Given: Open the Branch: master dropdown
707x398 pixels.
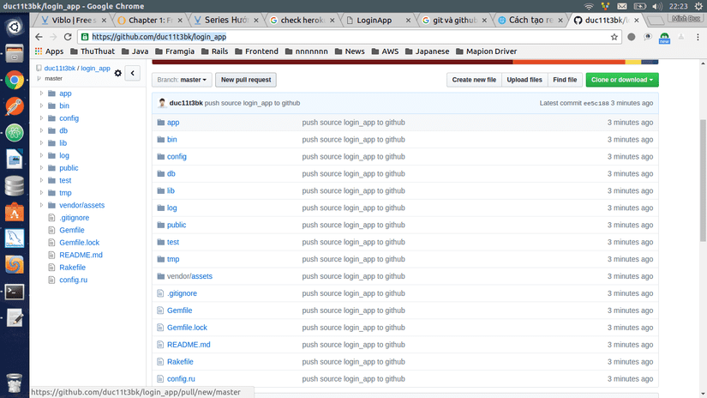Looking at the screenshot, I should [182, 80].
